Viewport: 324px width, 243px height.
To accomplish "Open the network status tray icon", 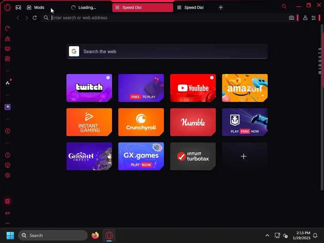I will click(277, 235).
